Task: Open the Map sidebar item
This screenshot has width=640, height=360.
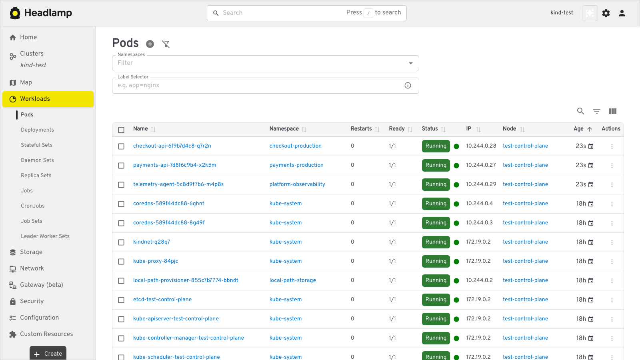Action: pos(48,82)
